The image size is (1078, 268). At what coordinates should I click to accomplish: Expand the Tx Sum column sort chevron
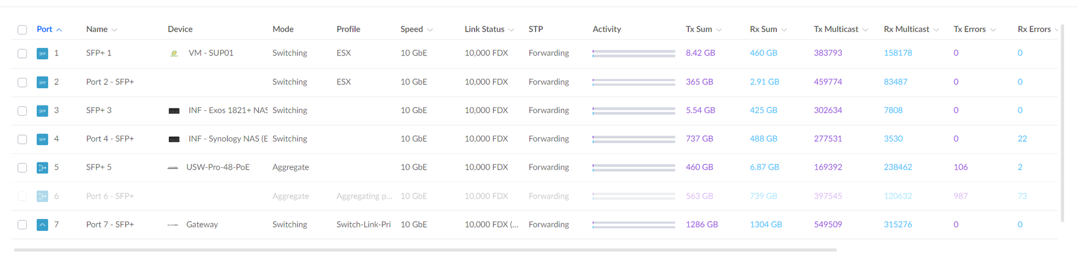[719, 30]
